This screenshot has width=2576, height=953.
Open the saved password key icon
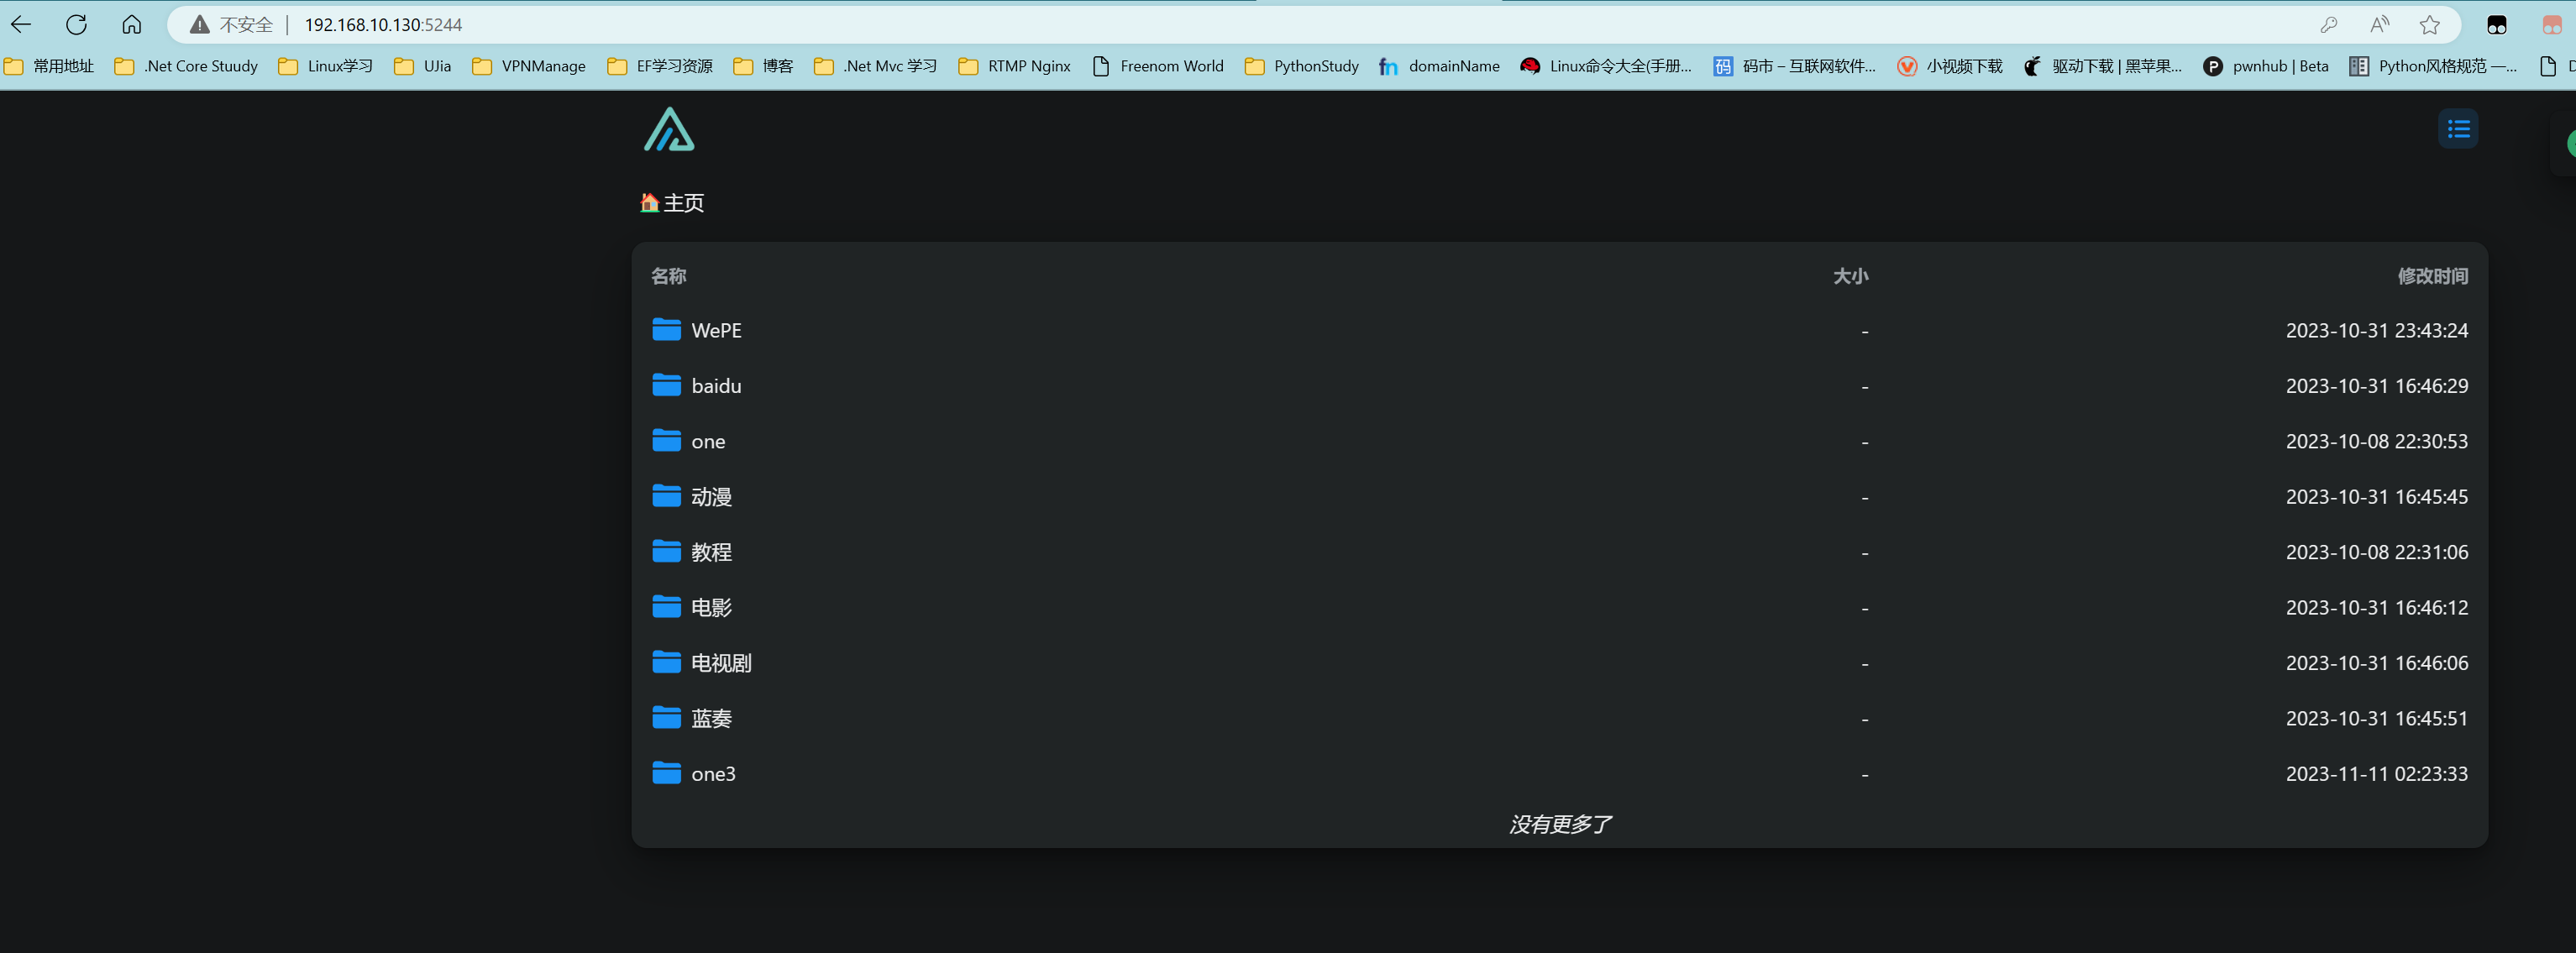point(2329,25)
